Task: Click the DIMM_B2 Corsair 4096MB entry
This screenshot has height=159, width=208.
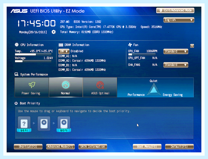Action: tap(82, 70)
